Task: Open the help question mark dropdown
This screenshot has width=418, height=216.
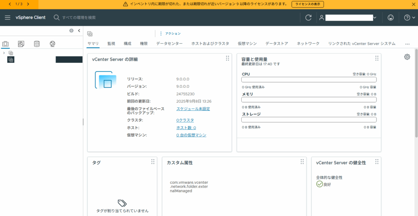Action: click(409, 18)
